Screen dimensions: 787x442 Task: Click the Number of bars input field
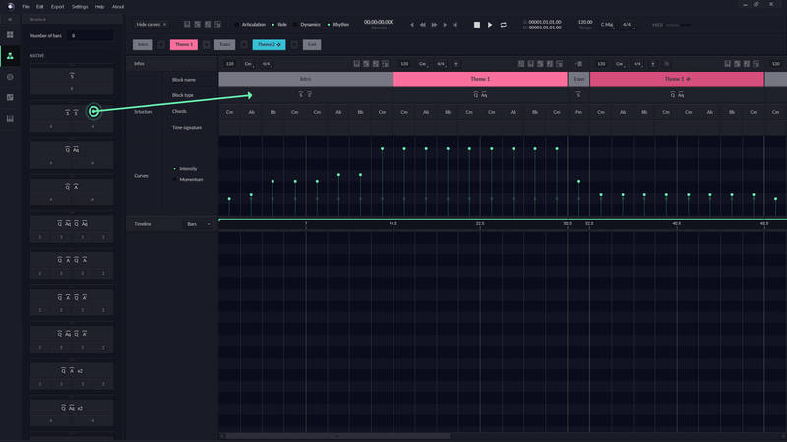(x=90, y=35)
